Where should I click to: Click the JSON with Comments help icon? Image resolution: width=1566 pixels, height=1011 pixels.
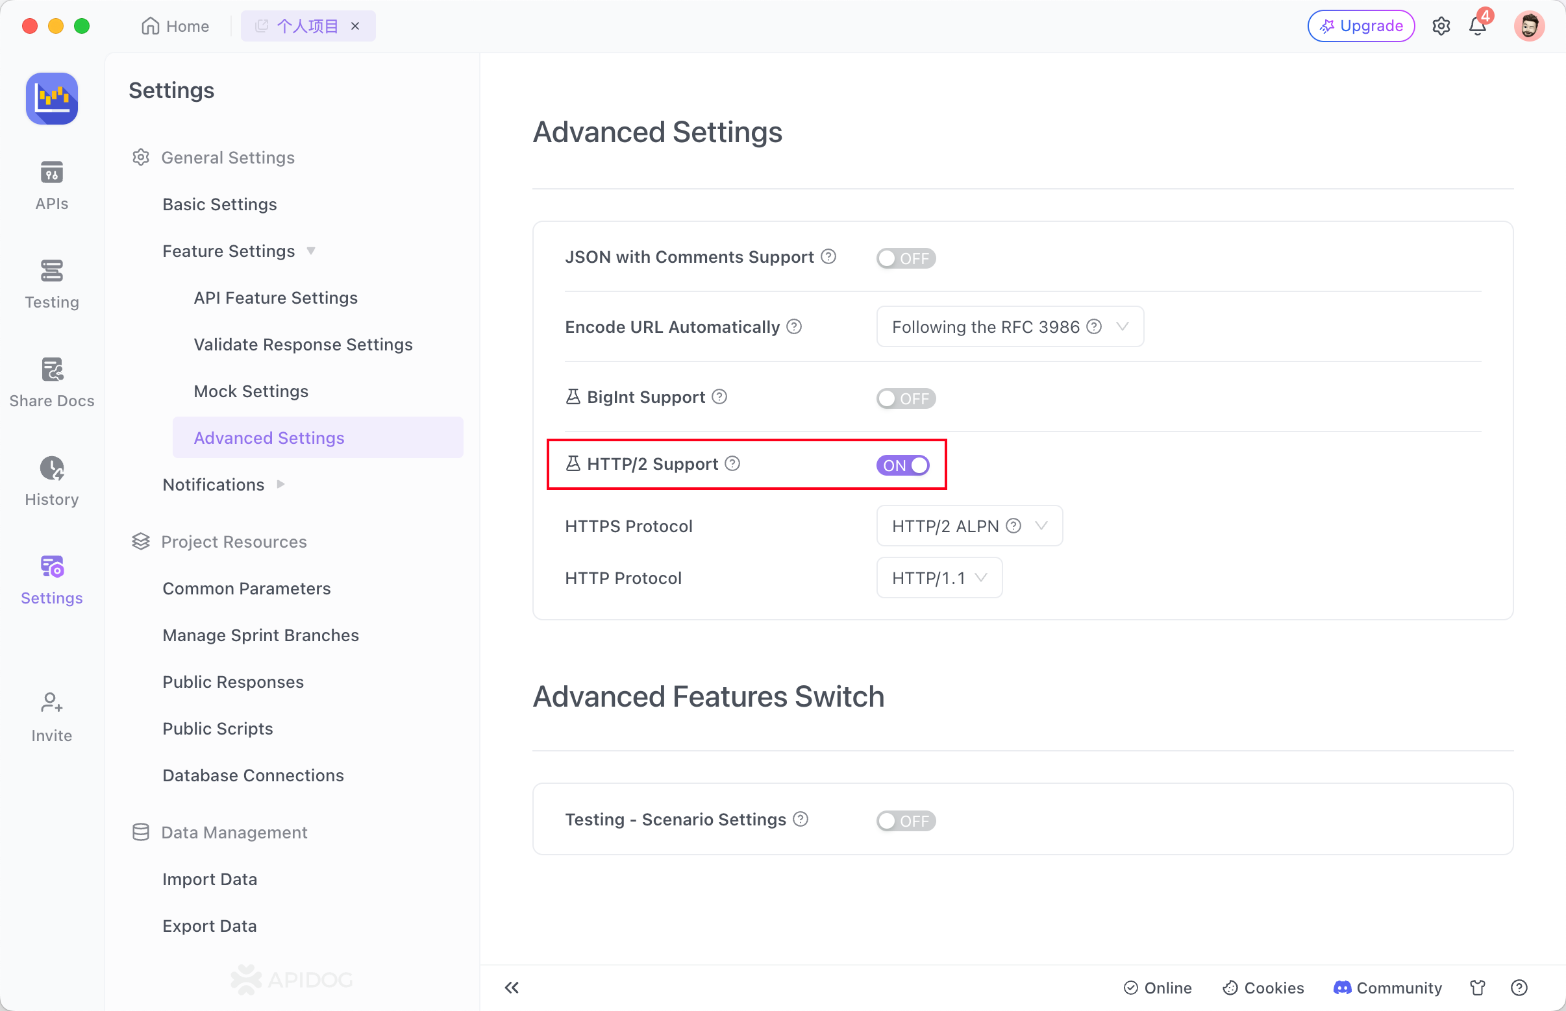[829, 257]
